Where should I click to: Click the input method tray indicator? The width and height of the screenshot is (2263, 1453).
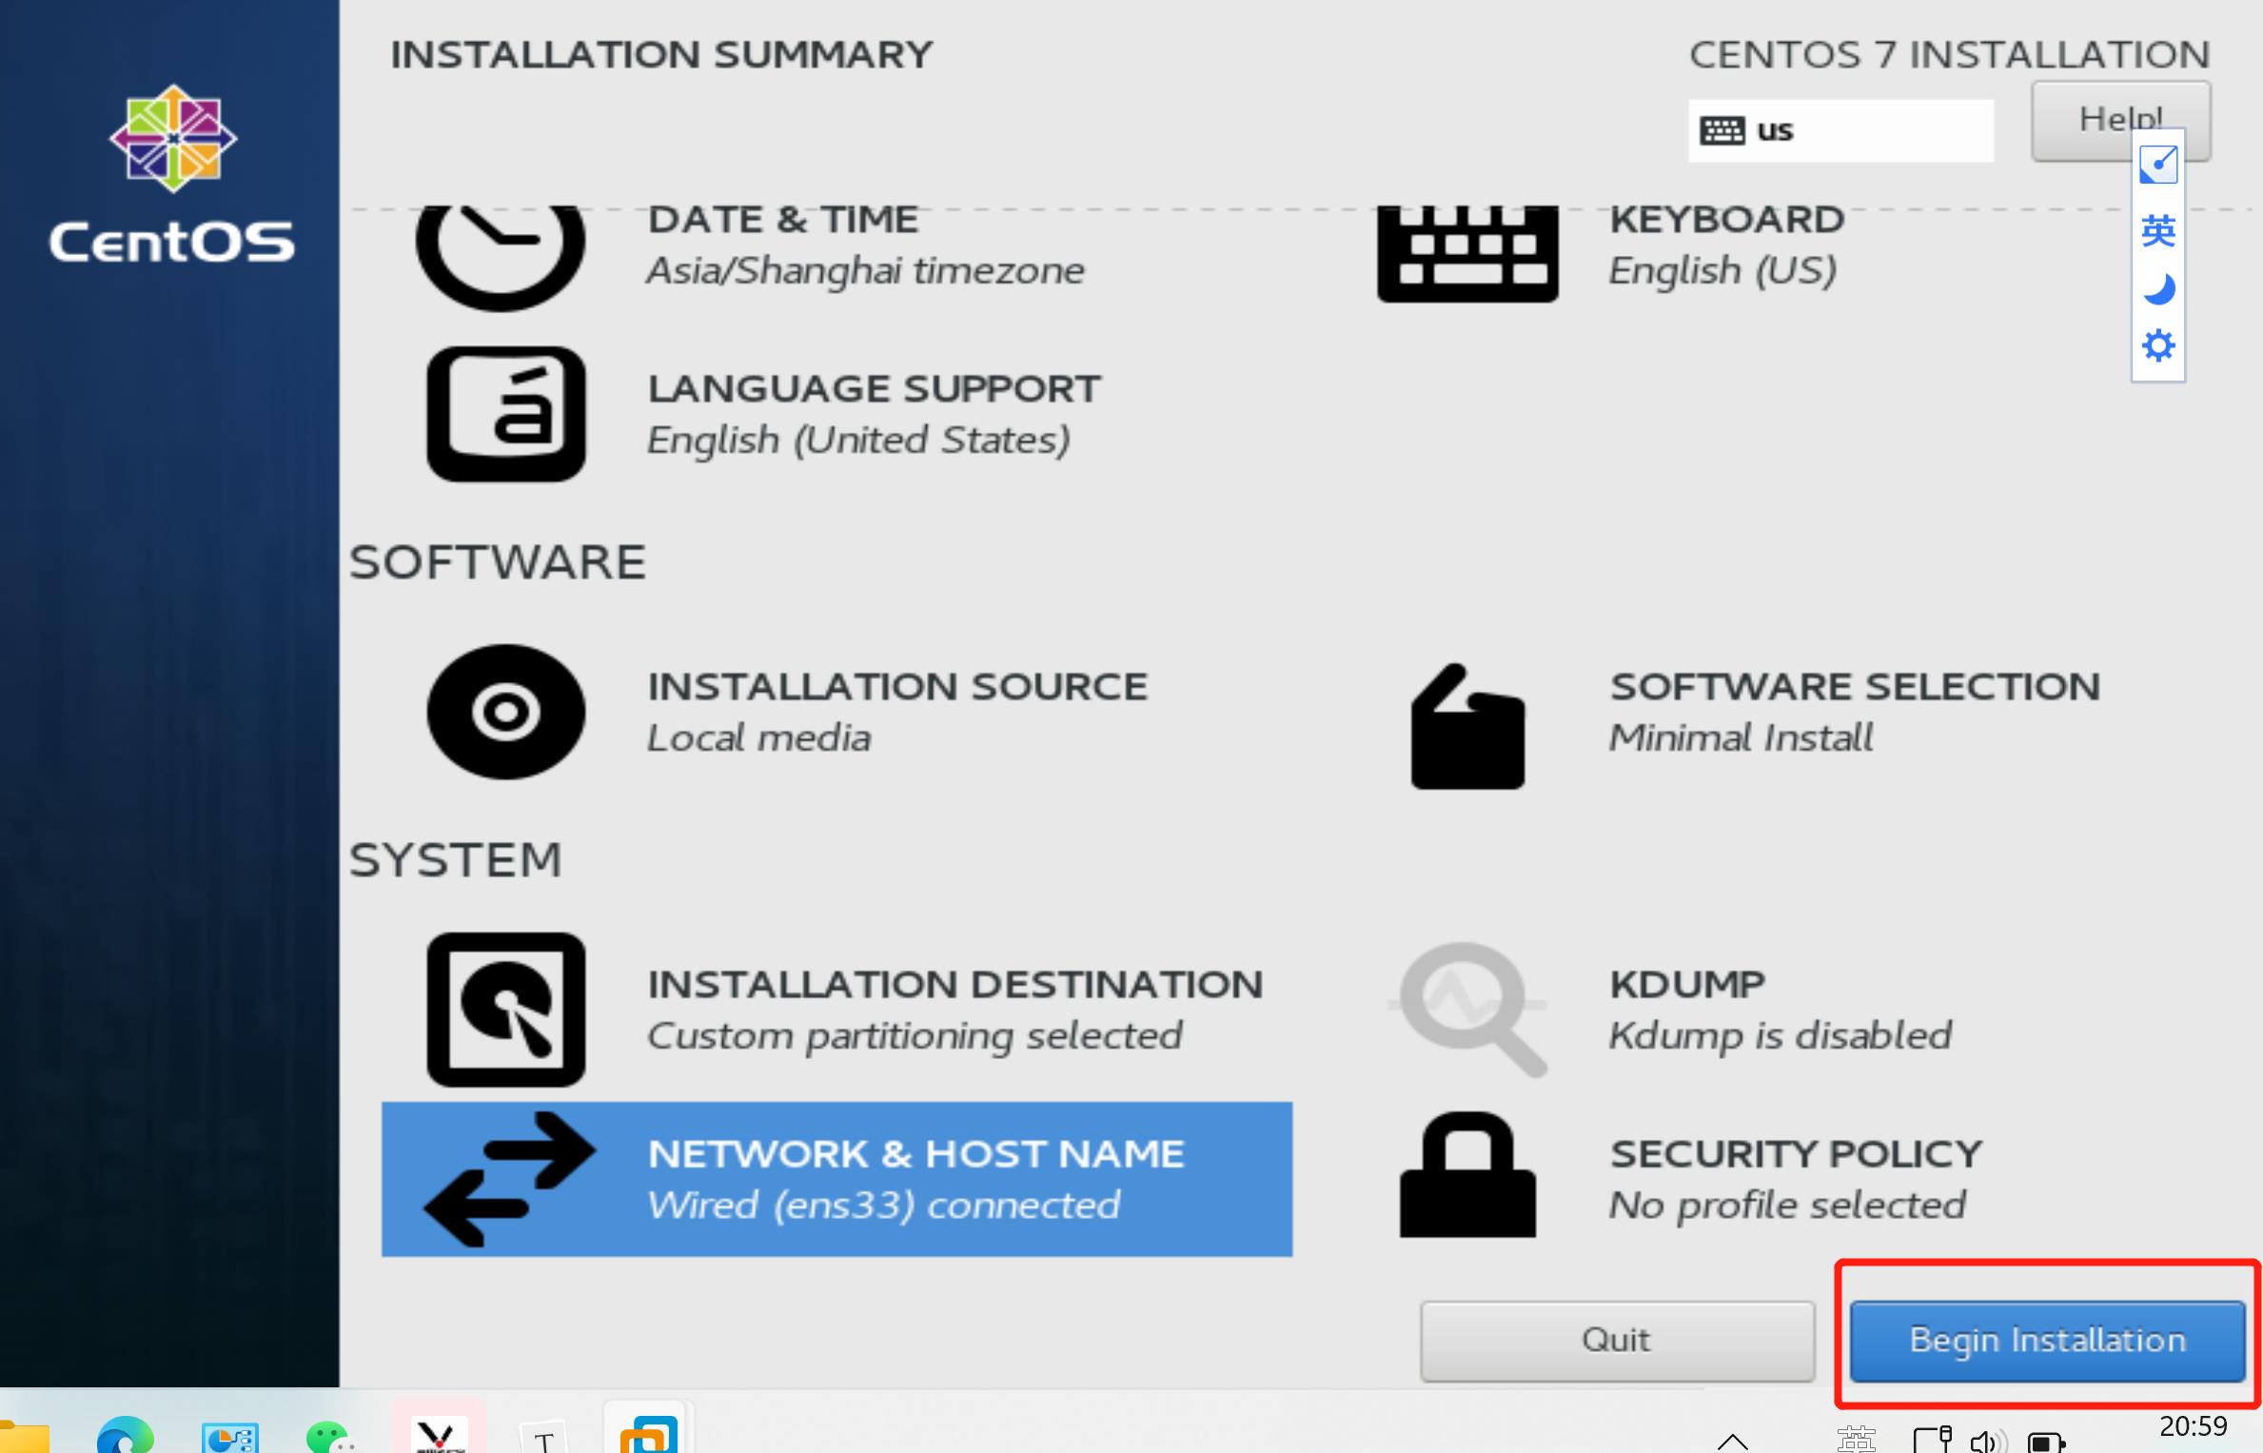click(1856, 1440)
